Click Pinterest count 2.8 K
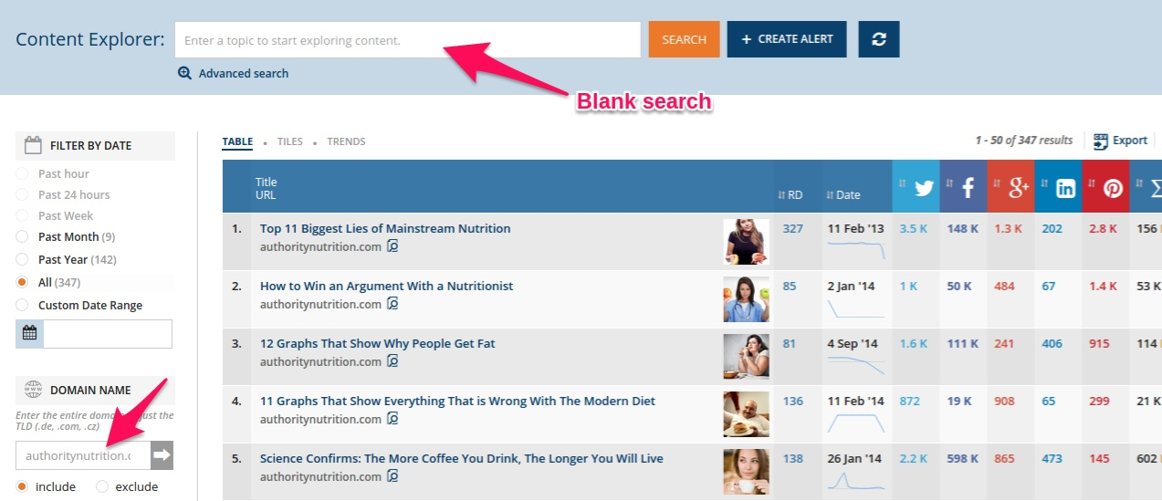This screenshot has height=501, width=1162. [x=1103, y=229]
